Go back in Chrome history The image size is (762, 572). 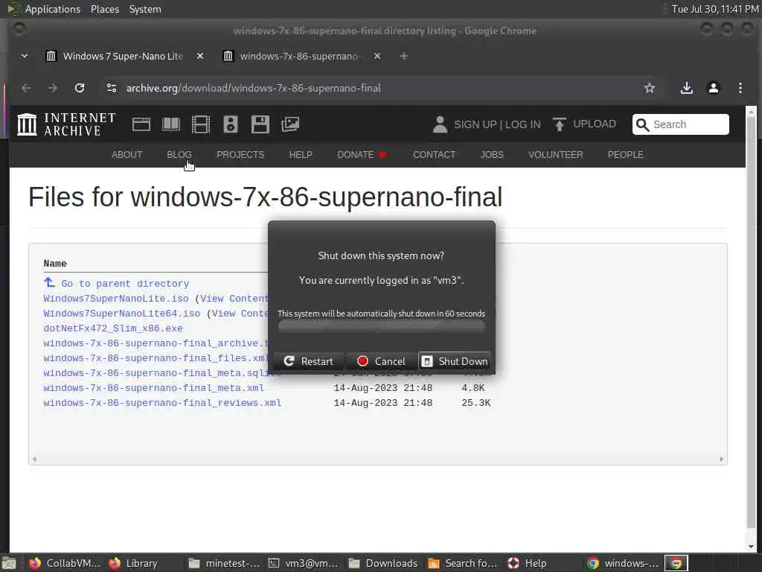(x=26, y=88)
